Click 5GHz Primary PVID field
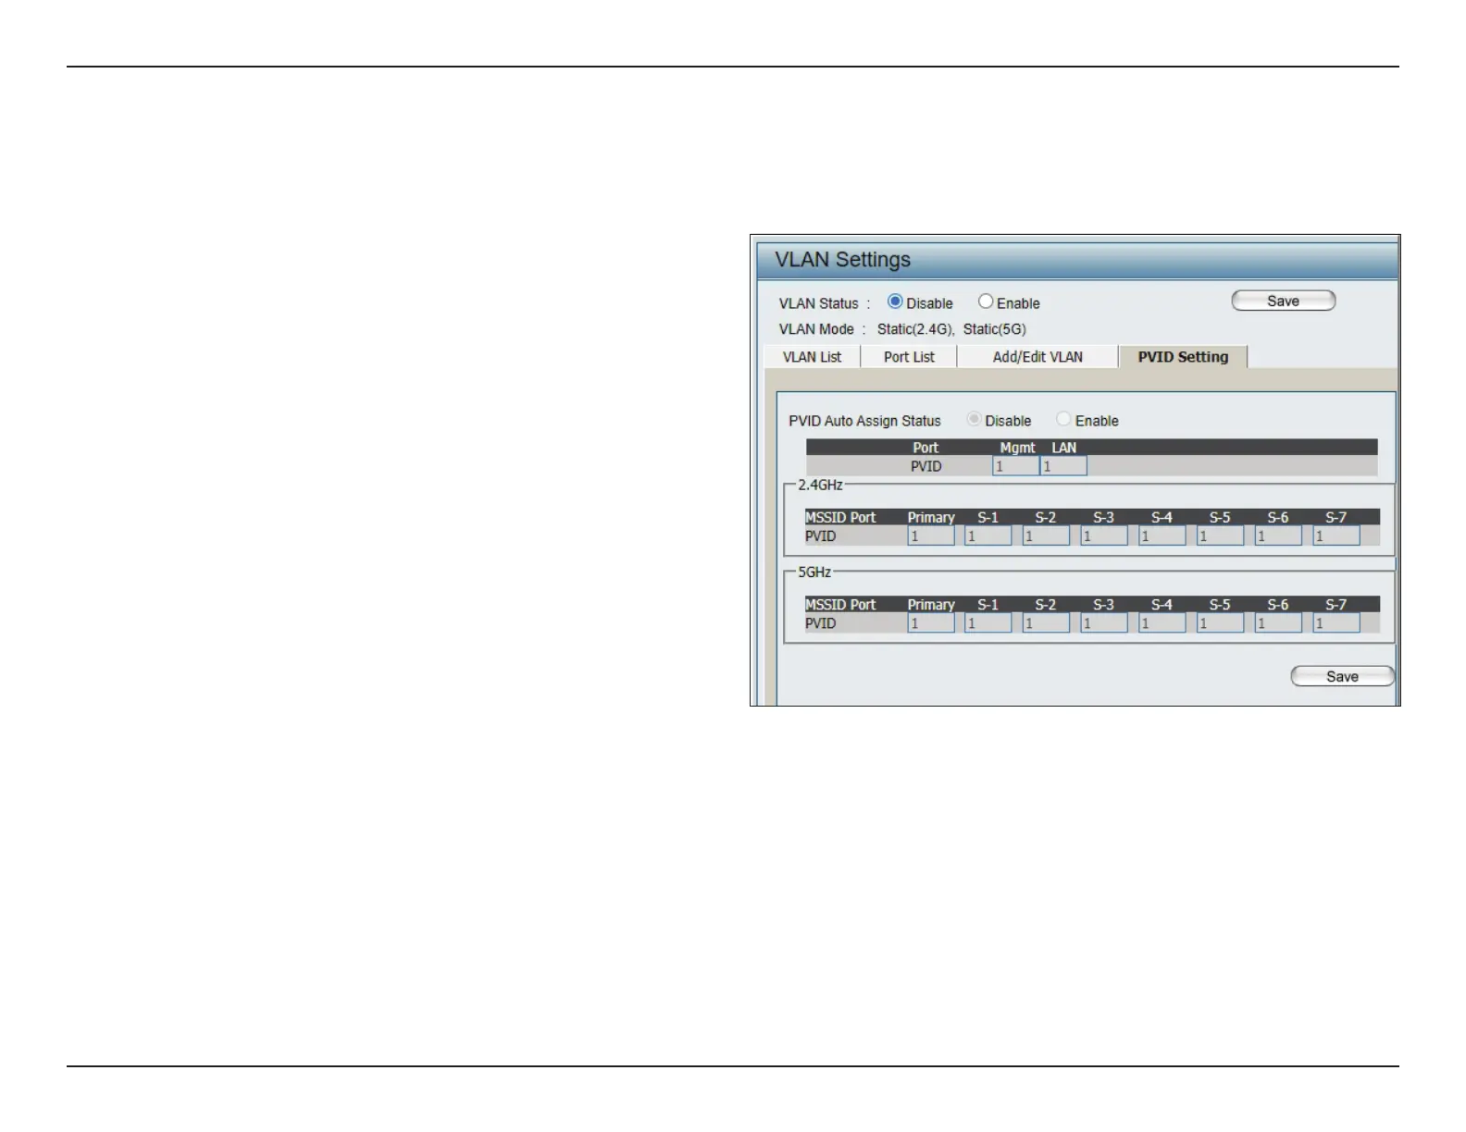Image resolution: width=1466 pixels, height=1132 pixels. [x=931, y=623]
